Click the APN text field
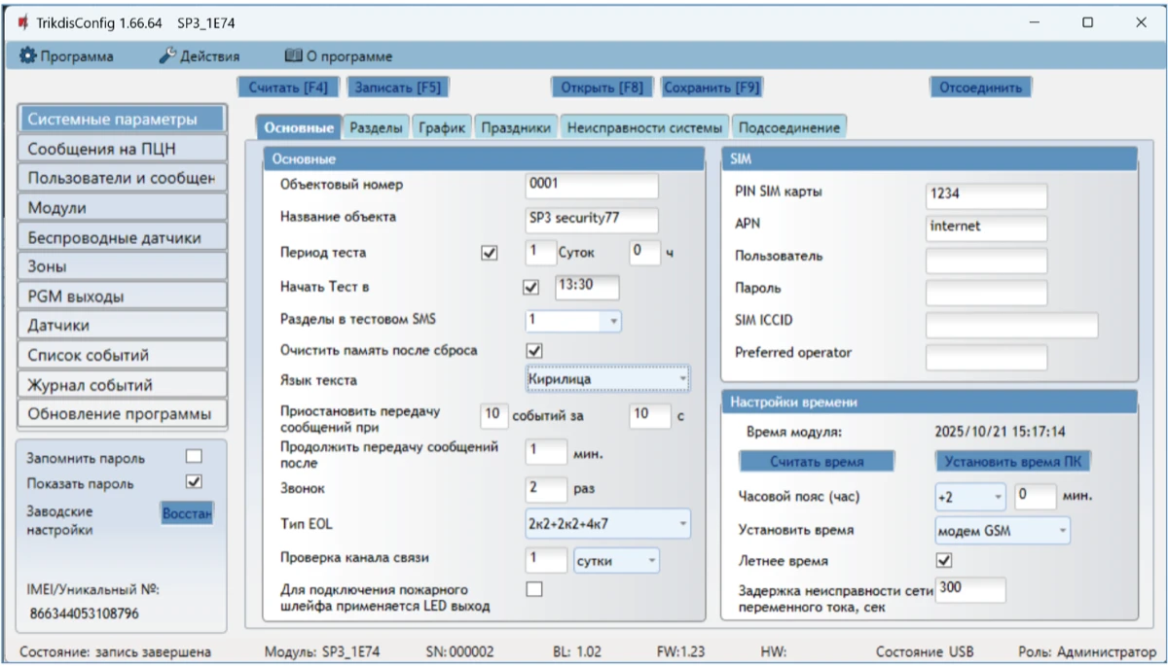 click(x=986, y=227)
